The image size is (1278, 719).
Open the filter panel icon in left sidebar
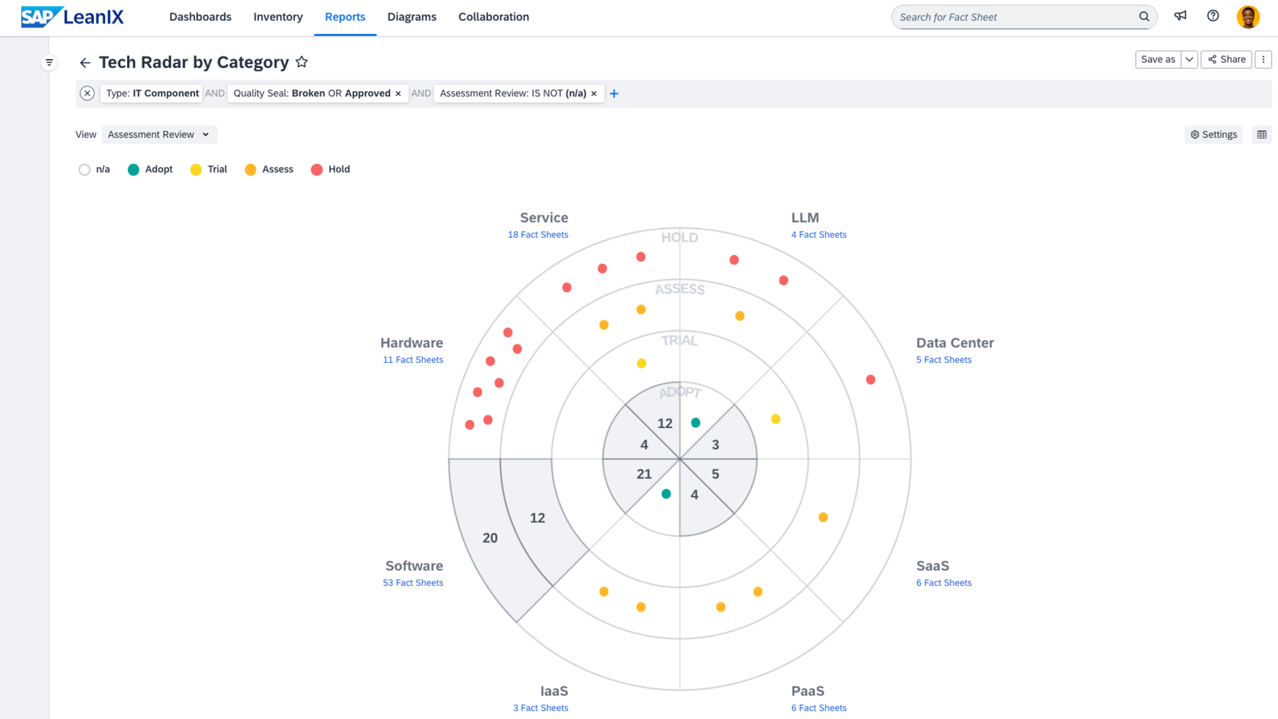pyautogui.click(x=49, y=62)
